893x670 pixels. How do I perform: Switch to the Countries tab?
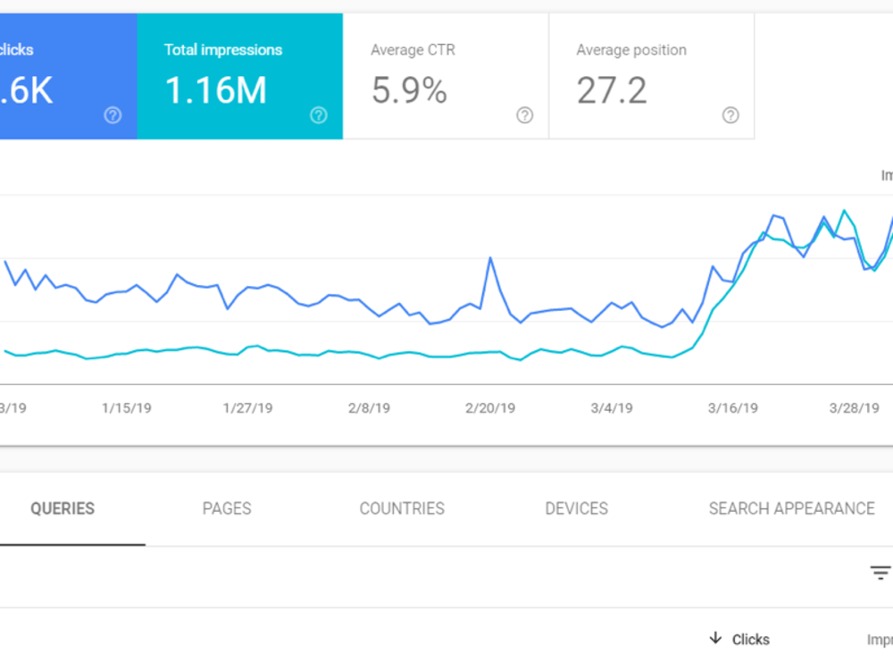[x=402, y=508]
